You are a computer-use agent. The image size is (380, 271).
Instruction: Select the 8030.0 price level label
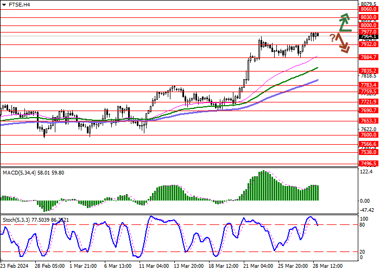tap(369, 17)
